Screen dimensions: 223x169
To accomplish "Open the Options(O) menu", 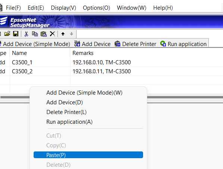I will point(96,8).
